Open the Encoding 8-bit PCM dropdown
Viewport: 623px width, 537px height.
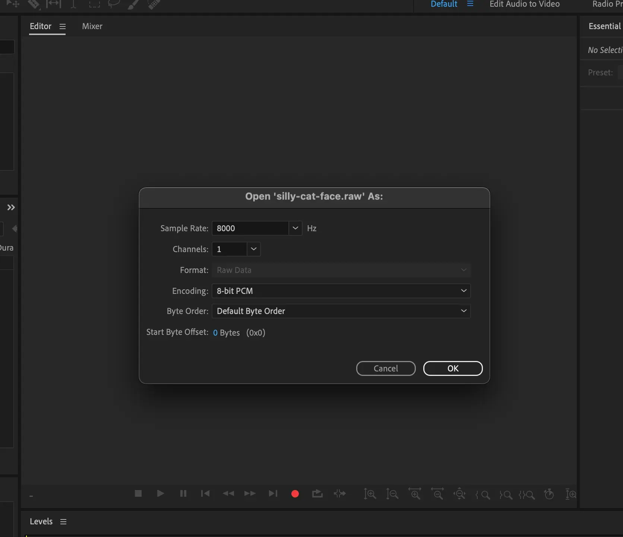pyautogui.click(x=341, y=291)
